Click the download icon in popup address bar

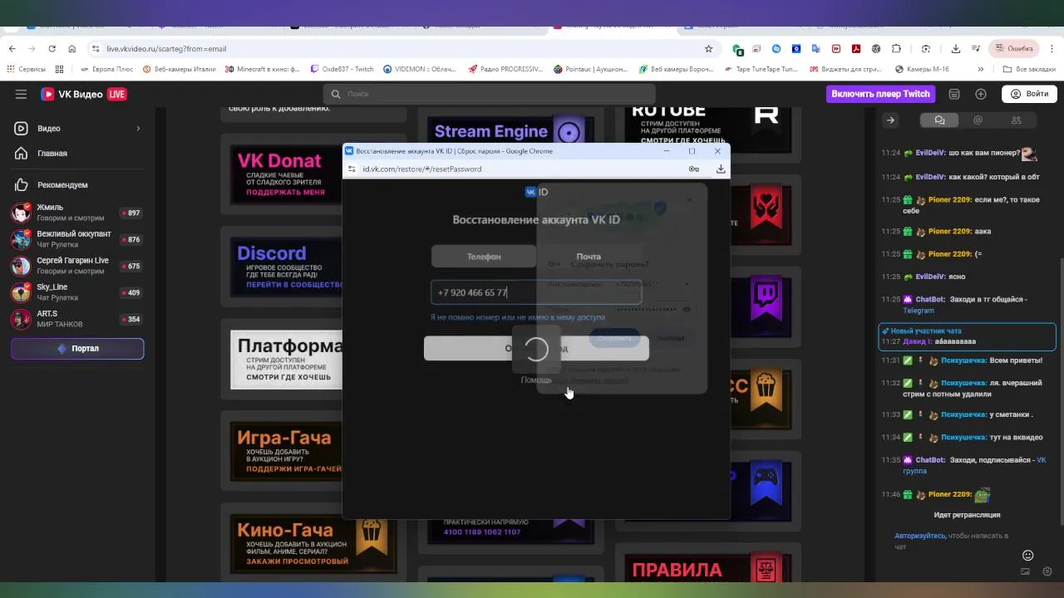click(721, 169)
